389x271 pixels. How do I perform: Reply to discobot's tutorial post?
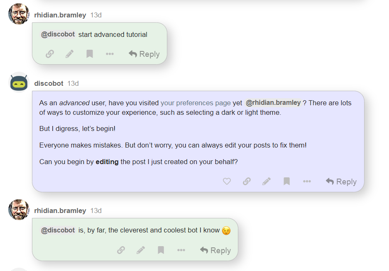pos(341,181)
